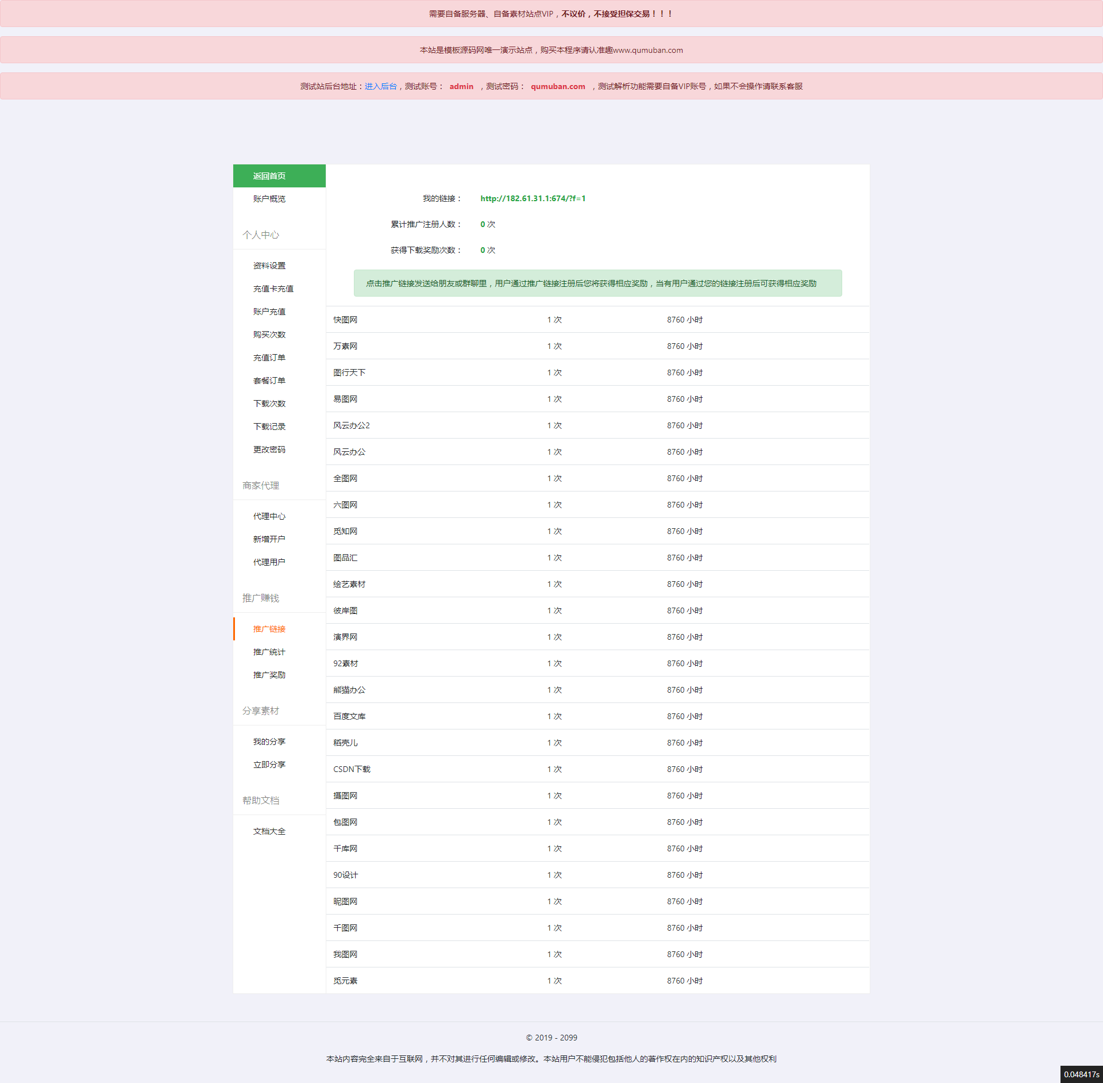The image size is (1103, 1083).
Task: Select 充值卡充值 sidebar entry
Action: point(273,289)
